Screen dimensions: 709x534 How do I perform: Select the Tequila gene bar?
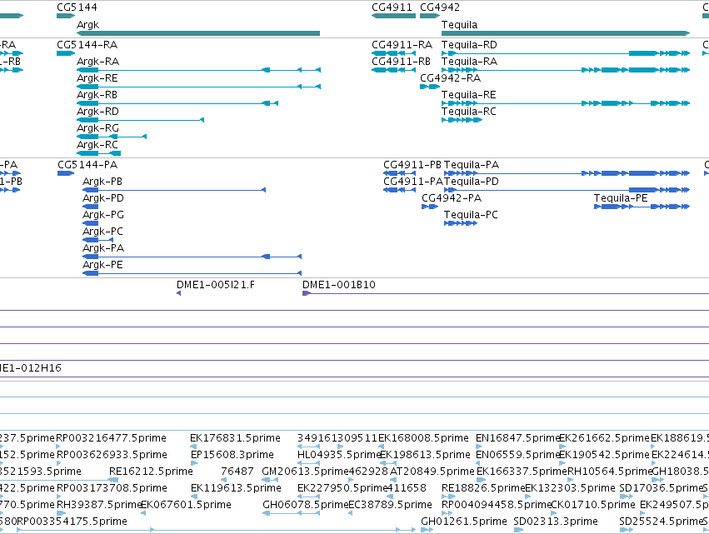(x=566, y=33)
